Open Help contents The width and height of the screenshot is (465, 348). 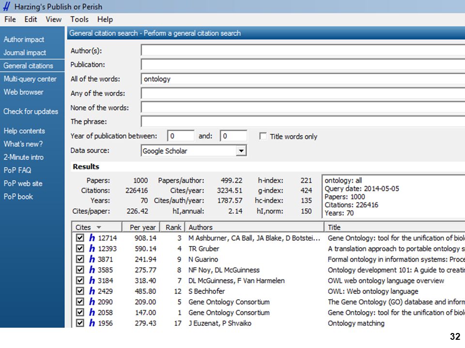coord(24,131)
